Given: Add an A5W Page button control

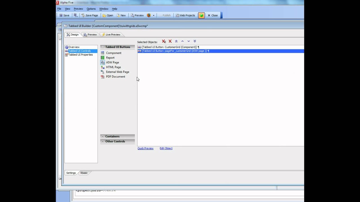Looking at the screenshot, I should point(110,63).
